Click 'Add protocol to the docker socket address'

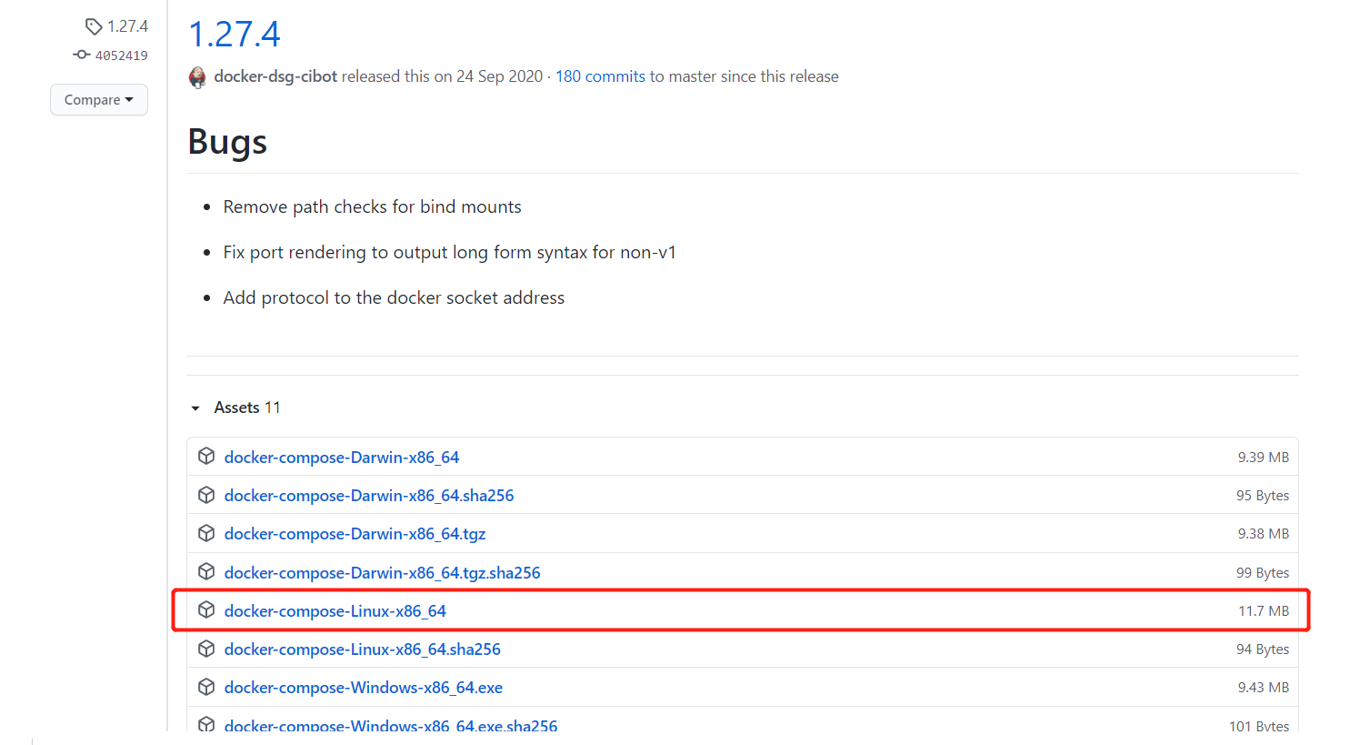(394, 297)
